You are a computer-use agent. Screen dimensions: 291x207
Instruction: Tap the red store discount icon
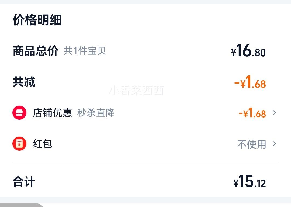pyautogui.click(x=19, y=113)
